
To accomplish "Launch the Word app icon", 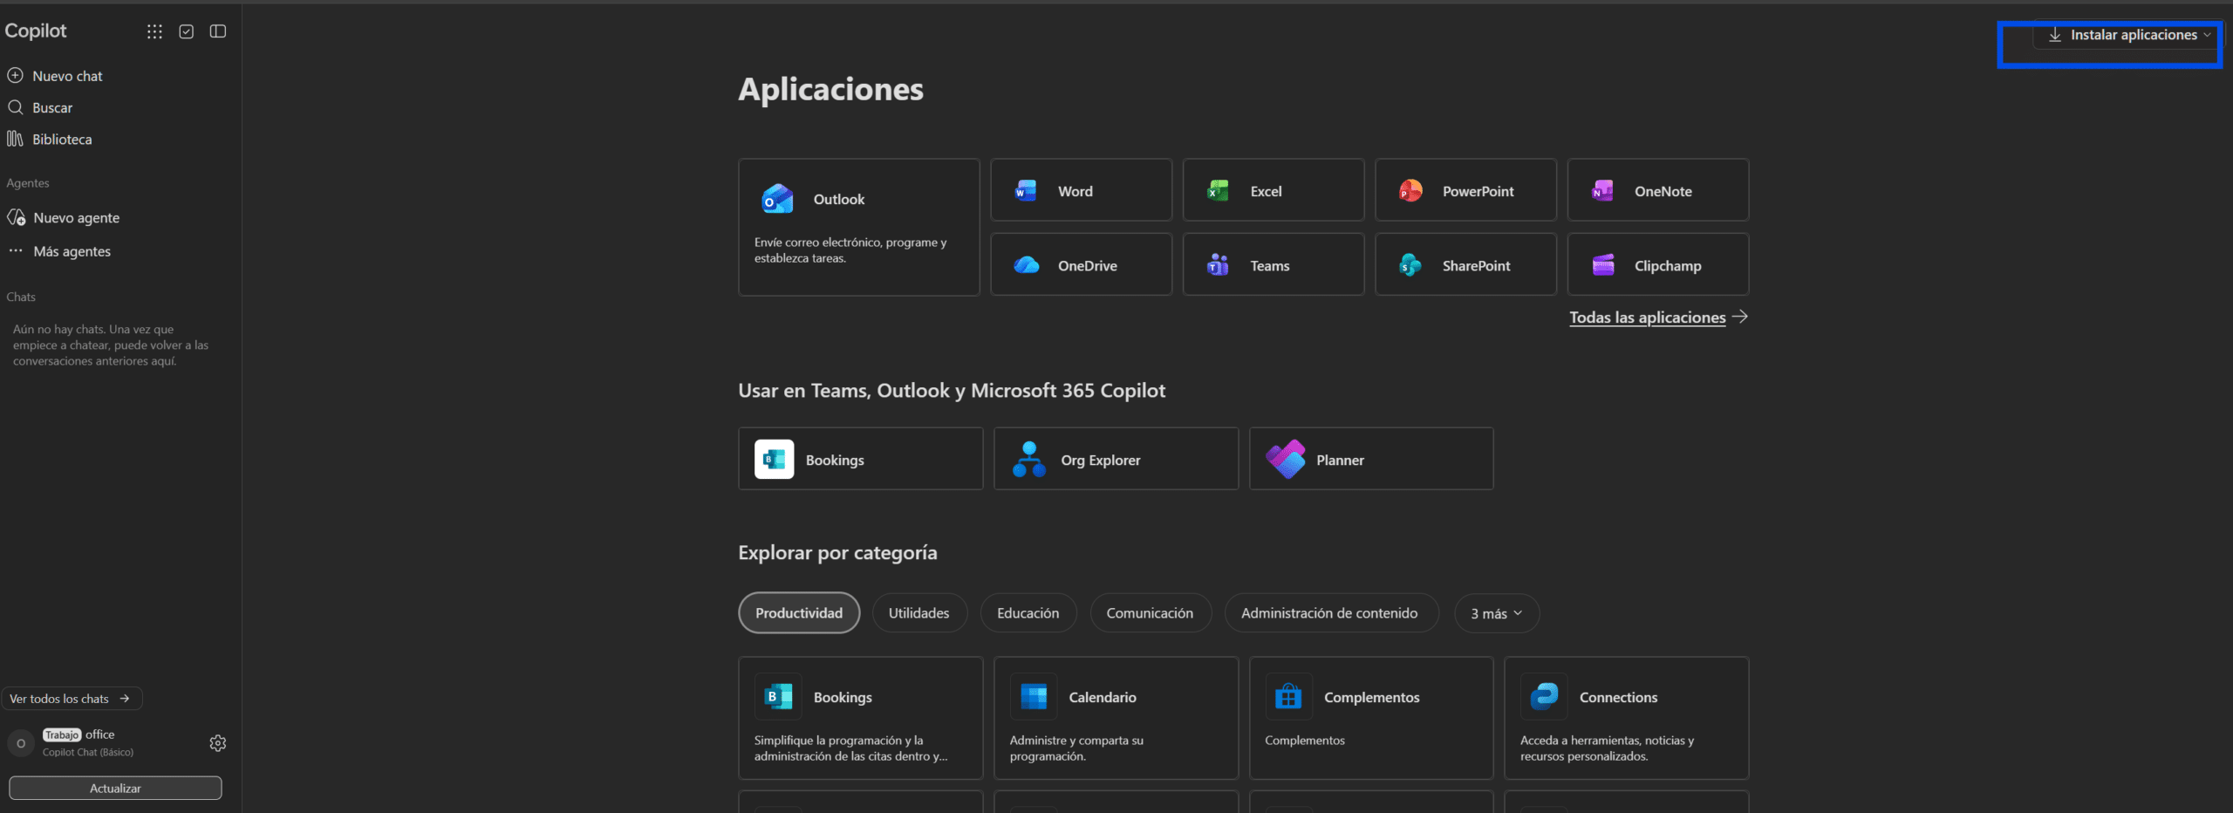I will (x=1026, y=190).
